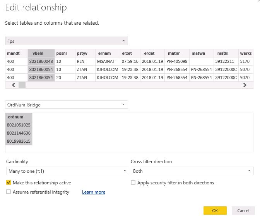Select the posnr column header
260x221 pixels.
65,53
